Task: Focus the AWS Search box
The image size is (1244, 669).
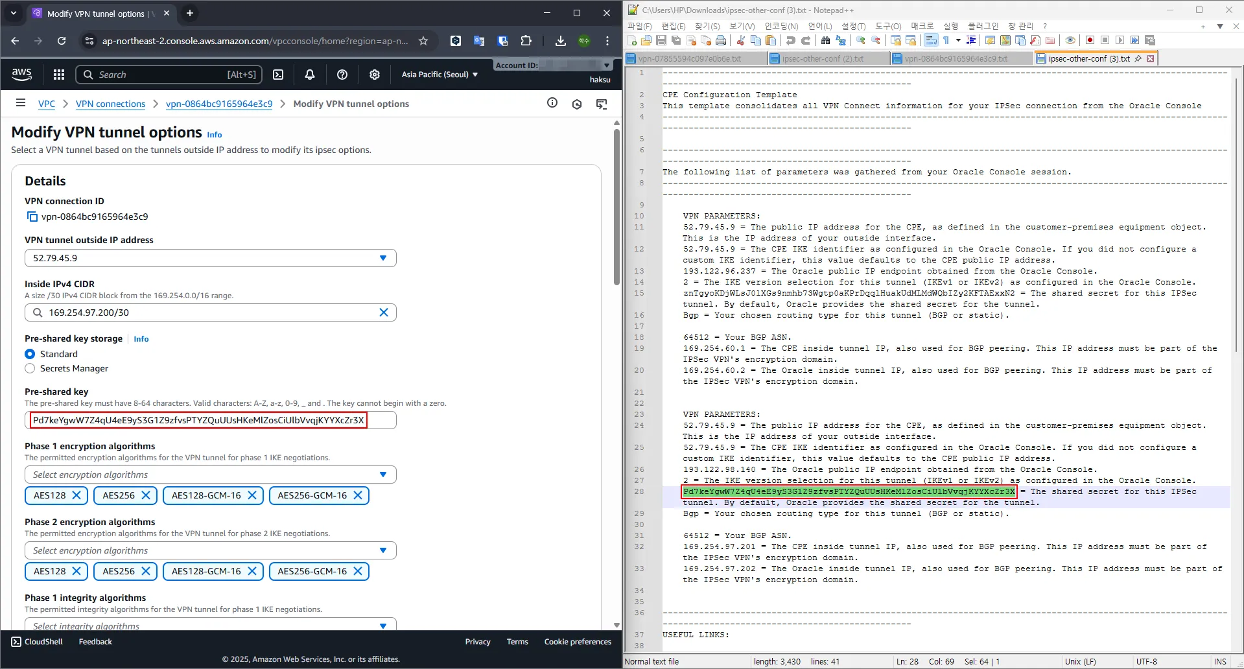Action: pyautogui.click(x=169, y=75)
